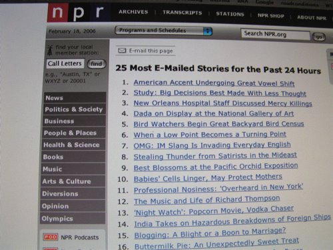Open The Music and Life of Richard Thompson
The image size is (333, 250).
coord(206,200)
